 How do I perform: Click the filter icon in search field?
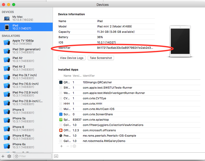coord(17,156)
